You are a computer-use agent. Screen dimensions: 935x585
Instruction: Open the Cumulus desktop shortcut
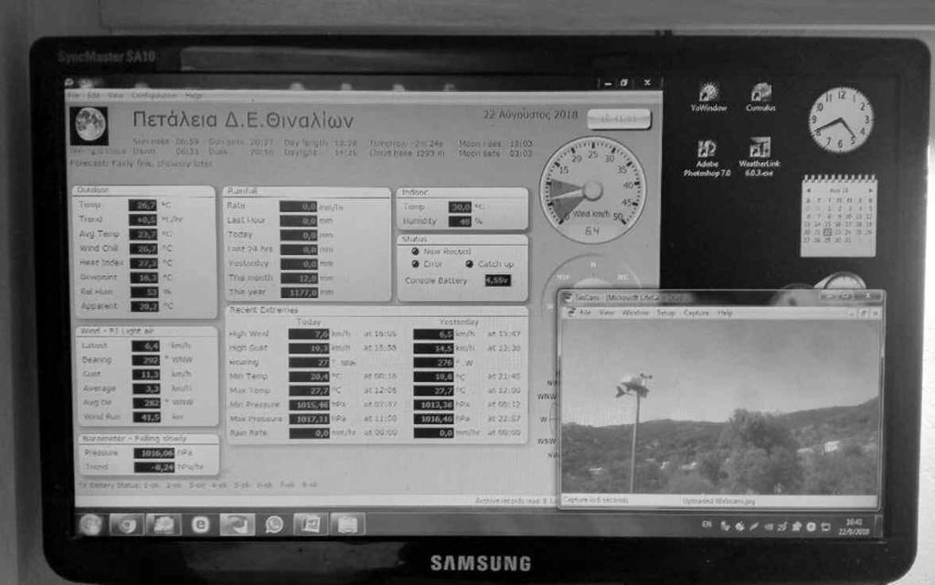[x=760, y=98]
